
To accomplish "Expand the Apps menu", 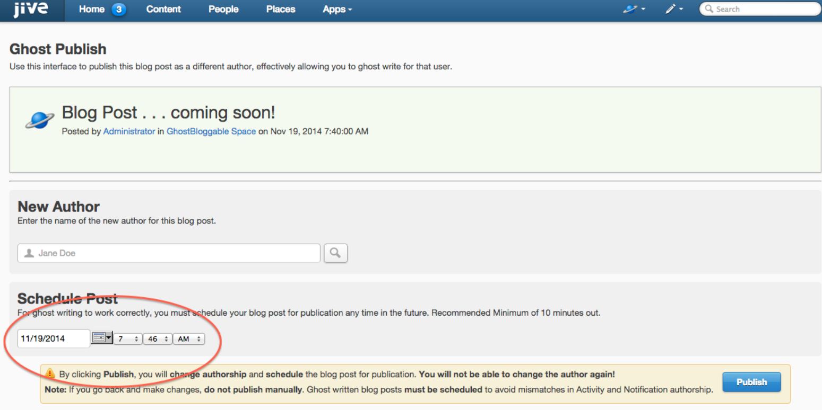I will pos(337,10).
